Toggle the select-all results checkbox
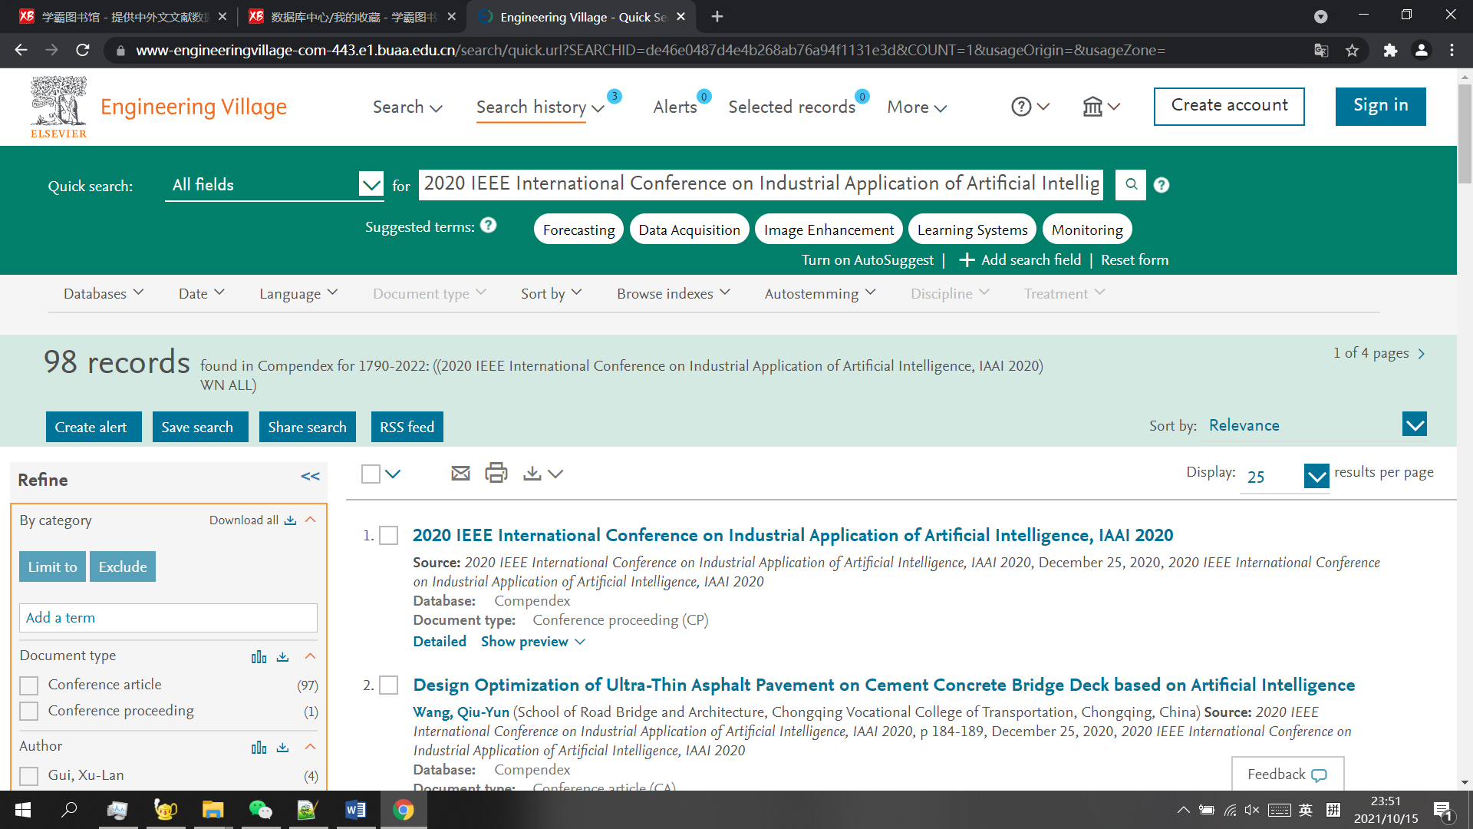1473x829 pixels. click(371, 474)
